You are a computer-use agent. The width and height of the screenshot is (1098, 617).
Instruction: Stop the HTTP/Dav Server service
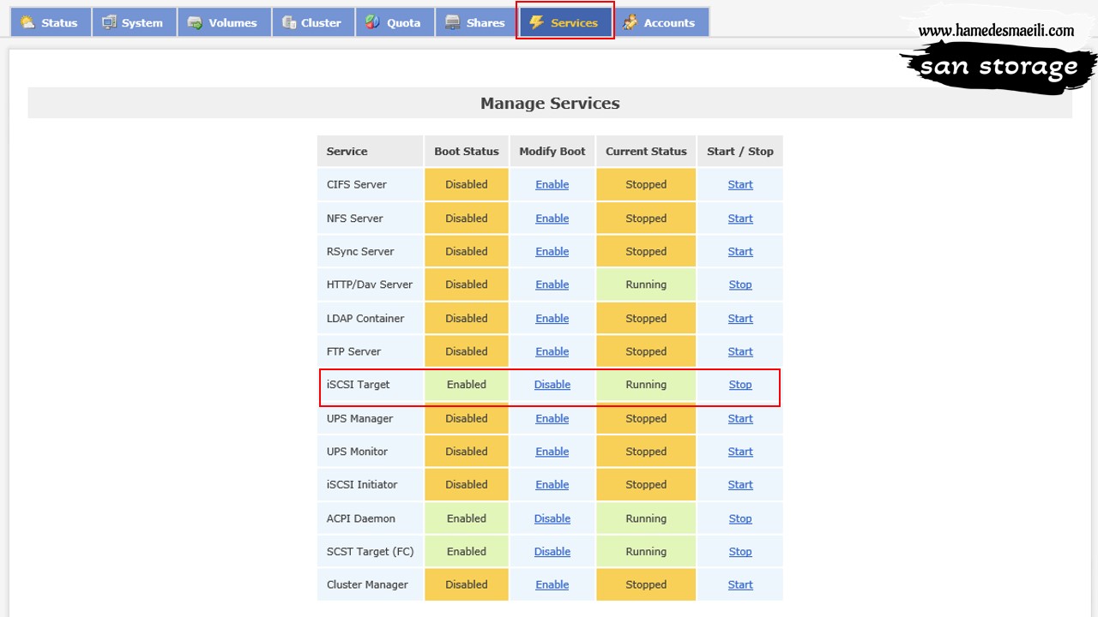(740, 285)
